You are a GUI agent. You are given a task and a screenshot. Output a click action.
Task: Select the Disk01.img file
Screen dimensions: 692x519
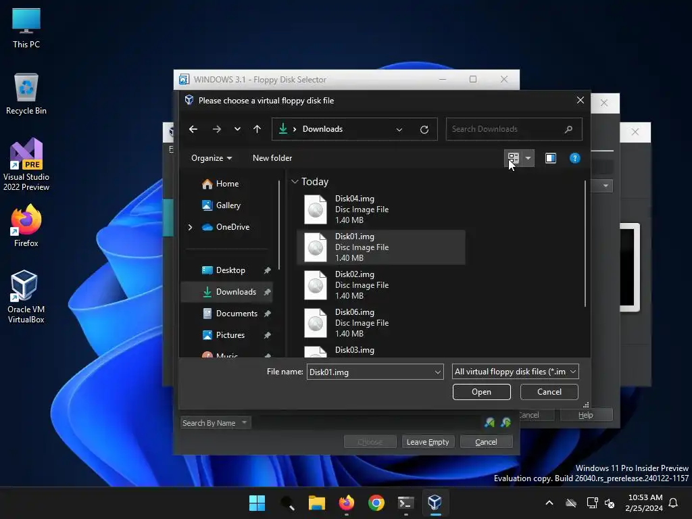(x=381, y=247)
